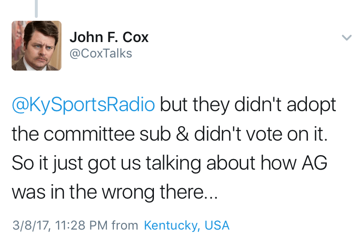Click the word 'Cox' in the display name
Image resolution: width=363 pixels, height=246 pixels.
(136, 37)
